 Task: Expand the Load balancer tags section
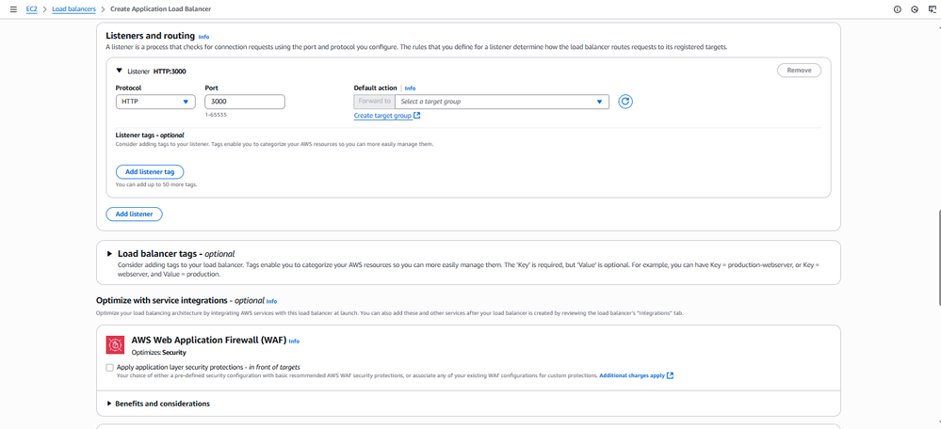point(110,254)
